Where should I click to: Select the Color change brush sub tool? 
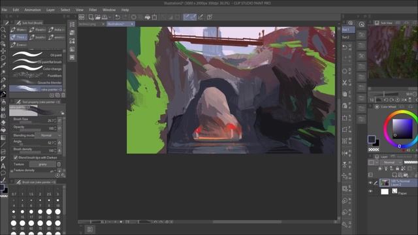[x=36, y=69]
